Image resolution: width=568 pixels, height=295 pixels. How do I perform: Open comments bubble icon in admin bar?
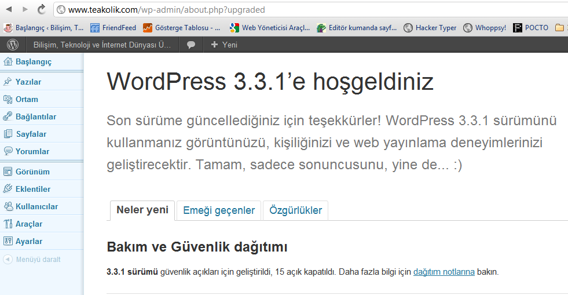point(191,45)
